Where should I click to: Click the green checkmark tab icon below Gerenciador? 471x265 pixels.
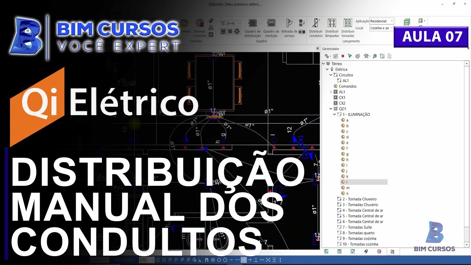[x=353, y=252]
